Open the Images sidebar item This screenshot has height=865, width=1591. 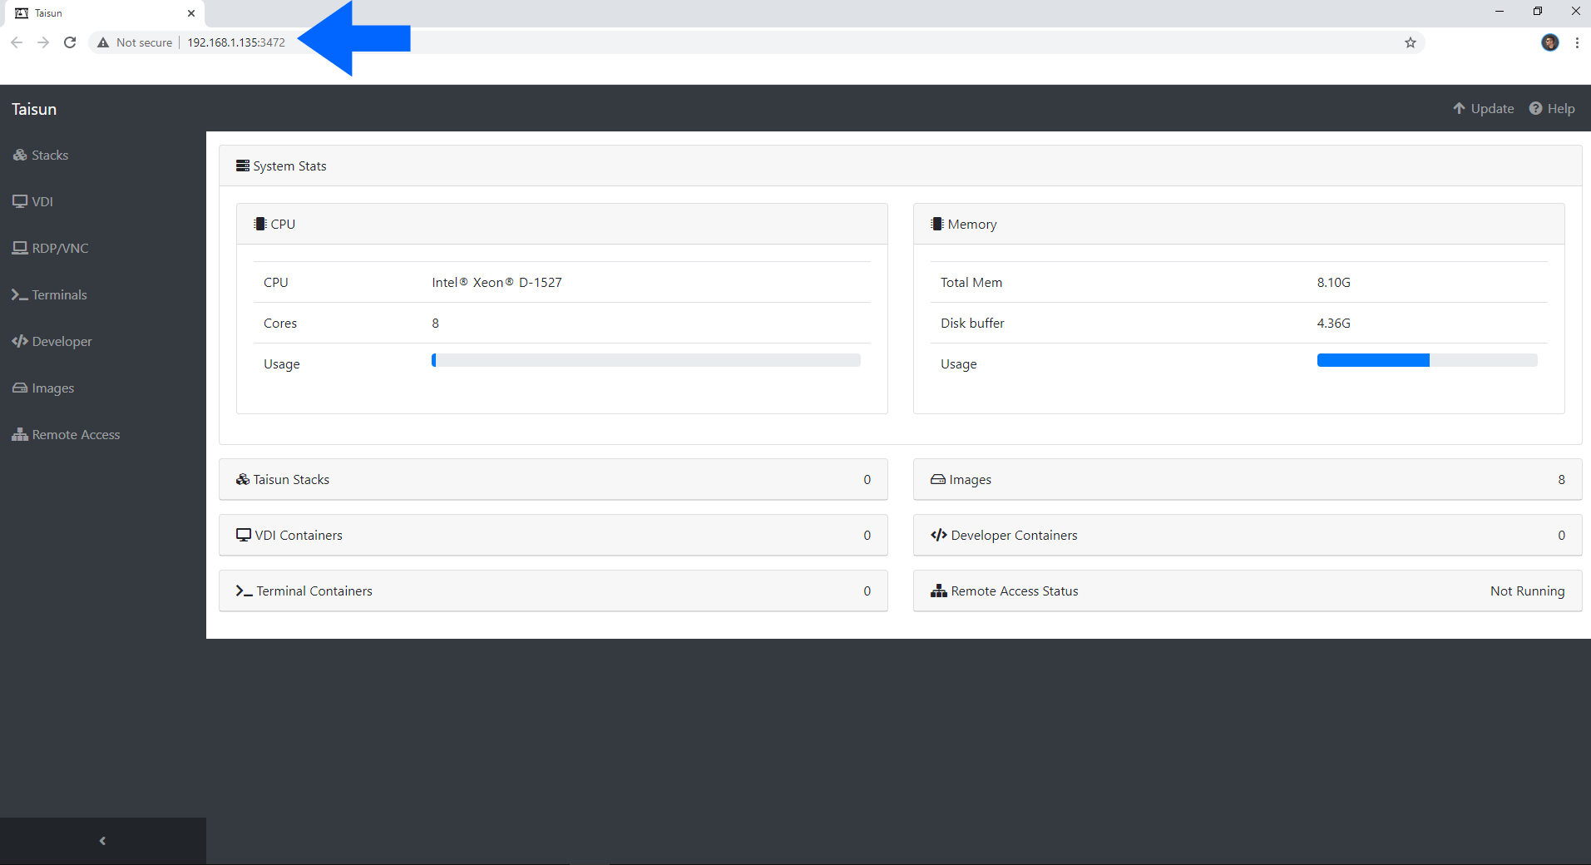click(43, 388)
